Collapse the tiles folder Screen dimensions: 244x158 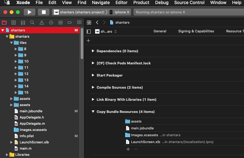[x=11, y=43]
